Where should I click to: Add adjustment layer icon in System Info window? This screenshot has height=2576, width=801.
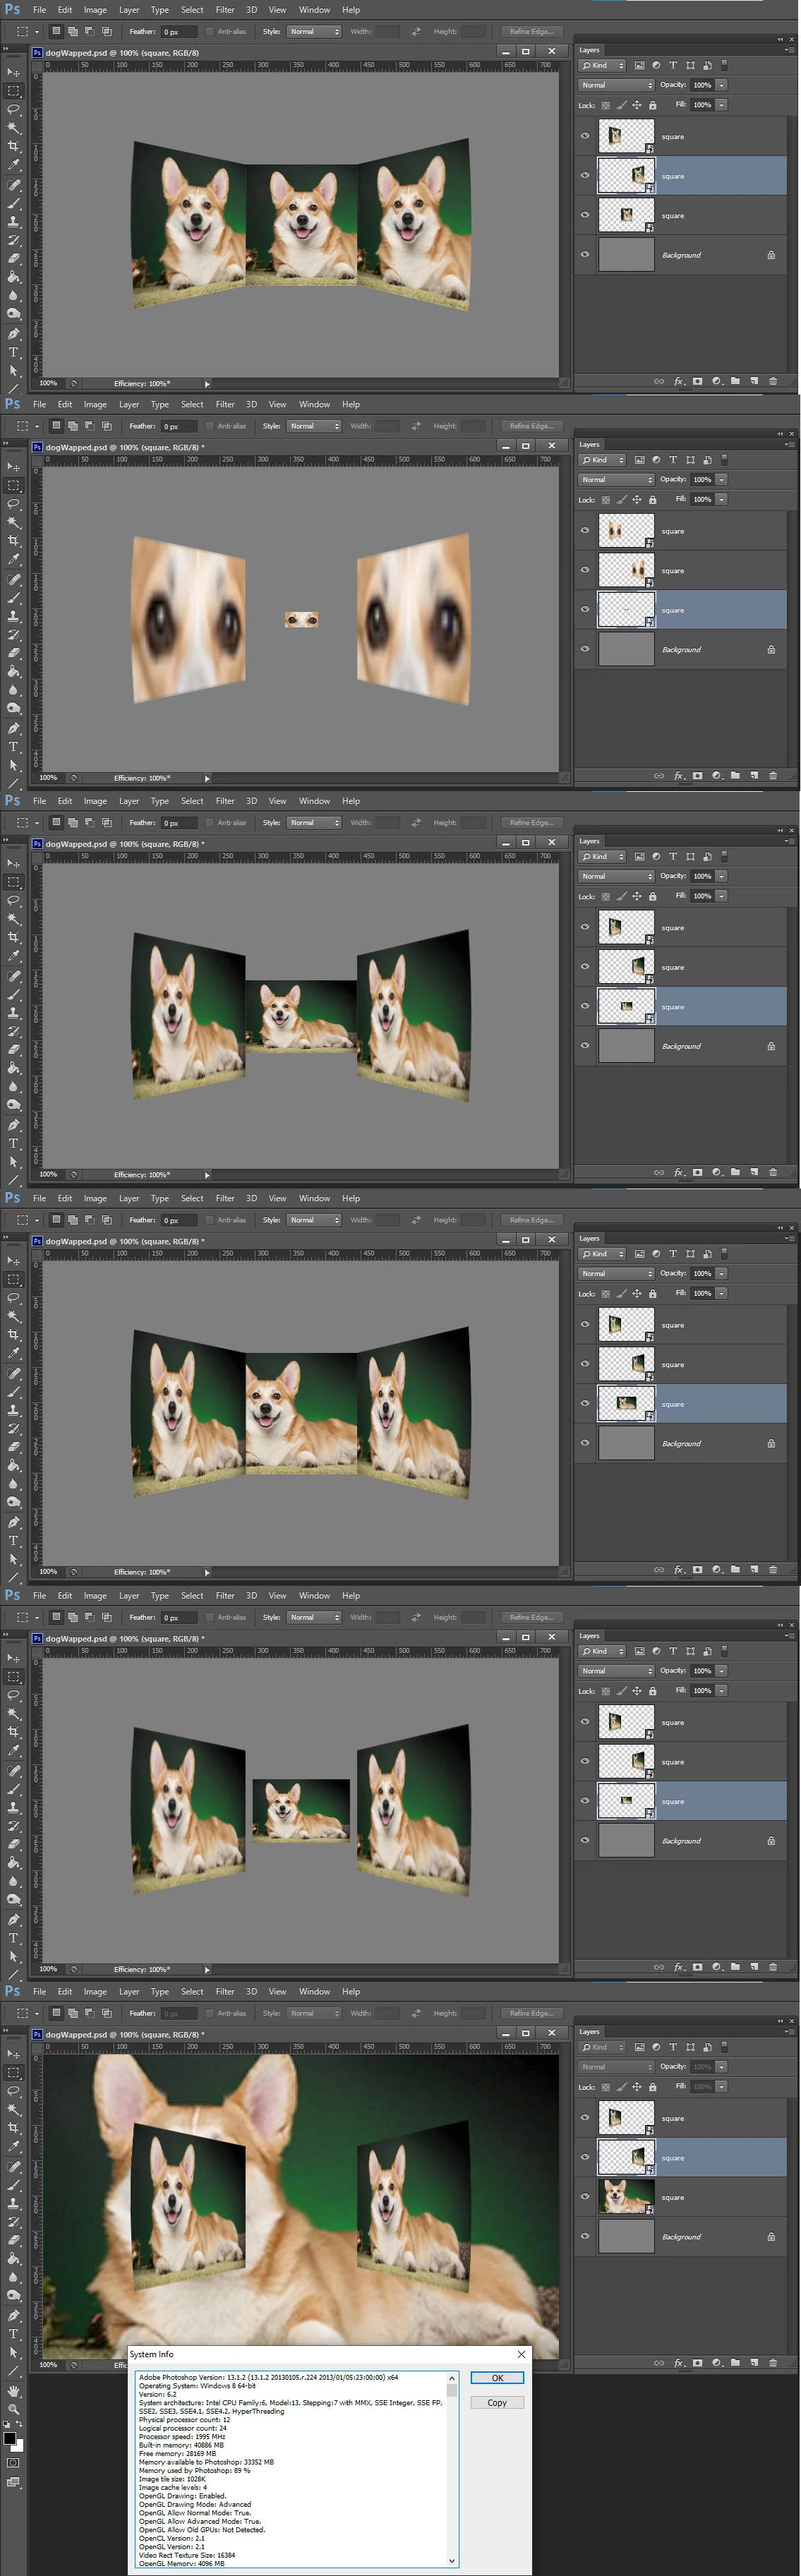716,2363
